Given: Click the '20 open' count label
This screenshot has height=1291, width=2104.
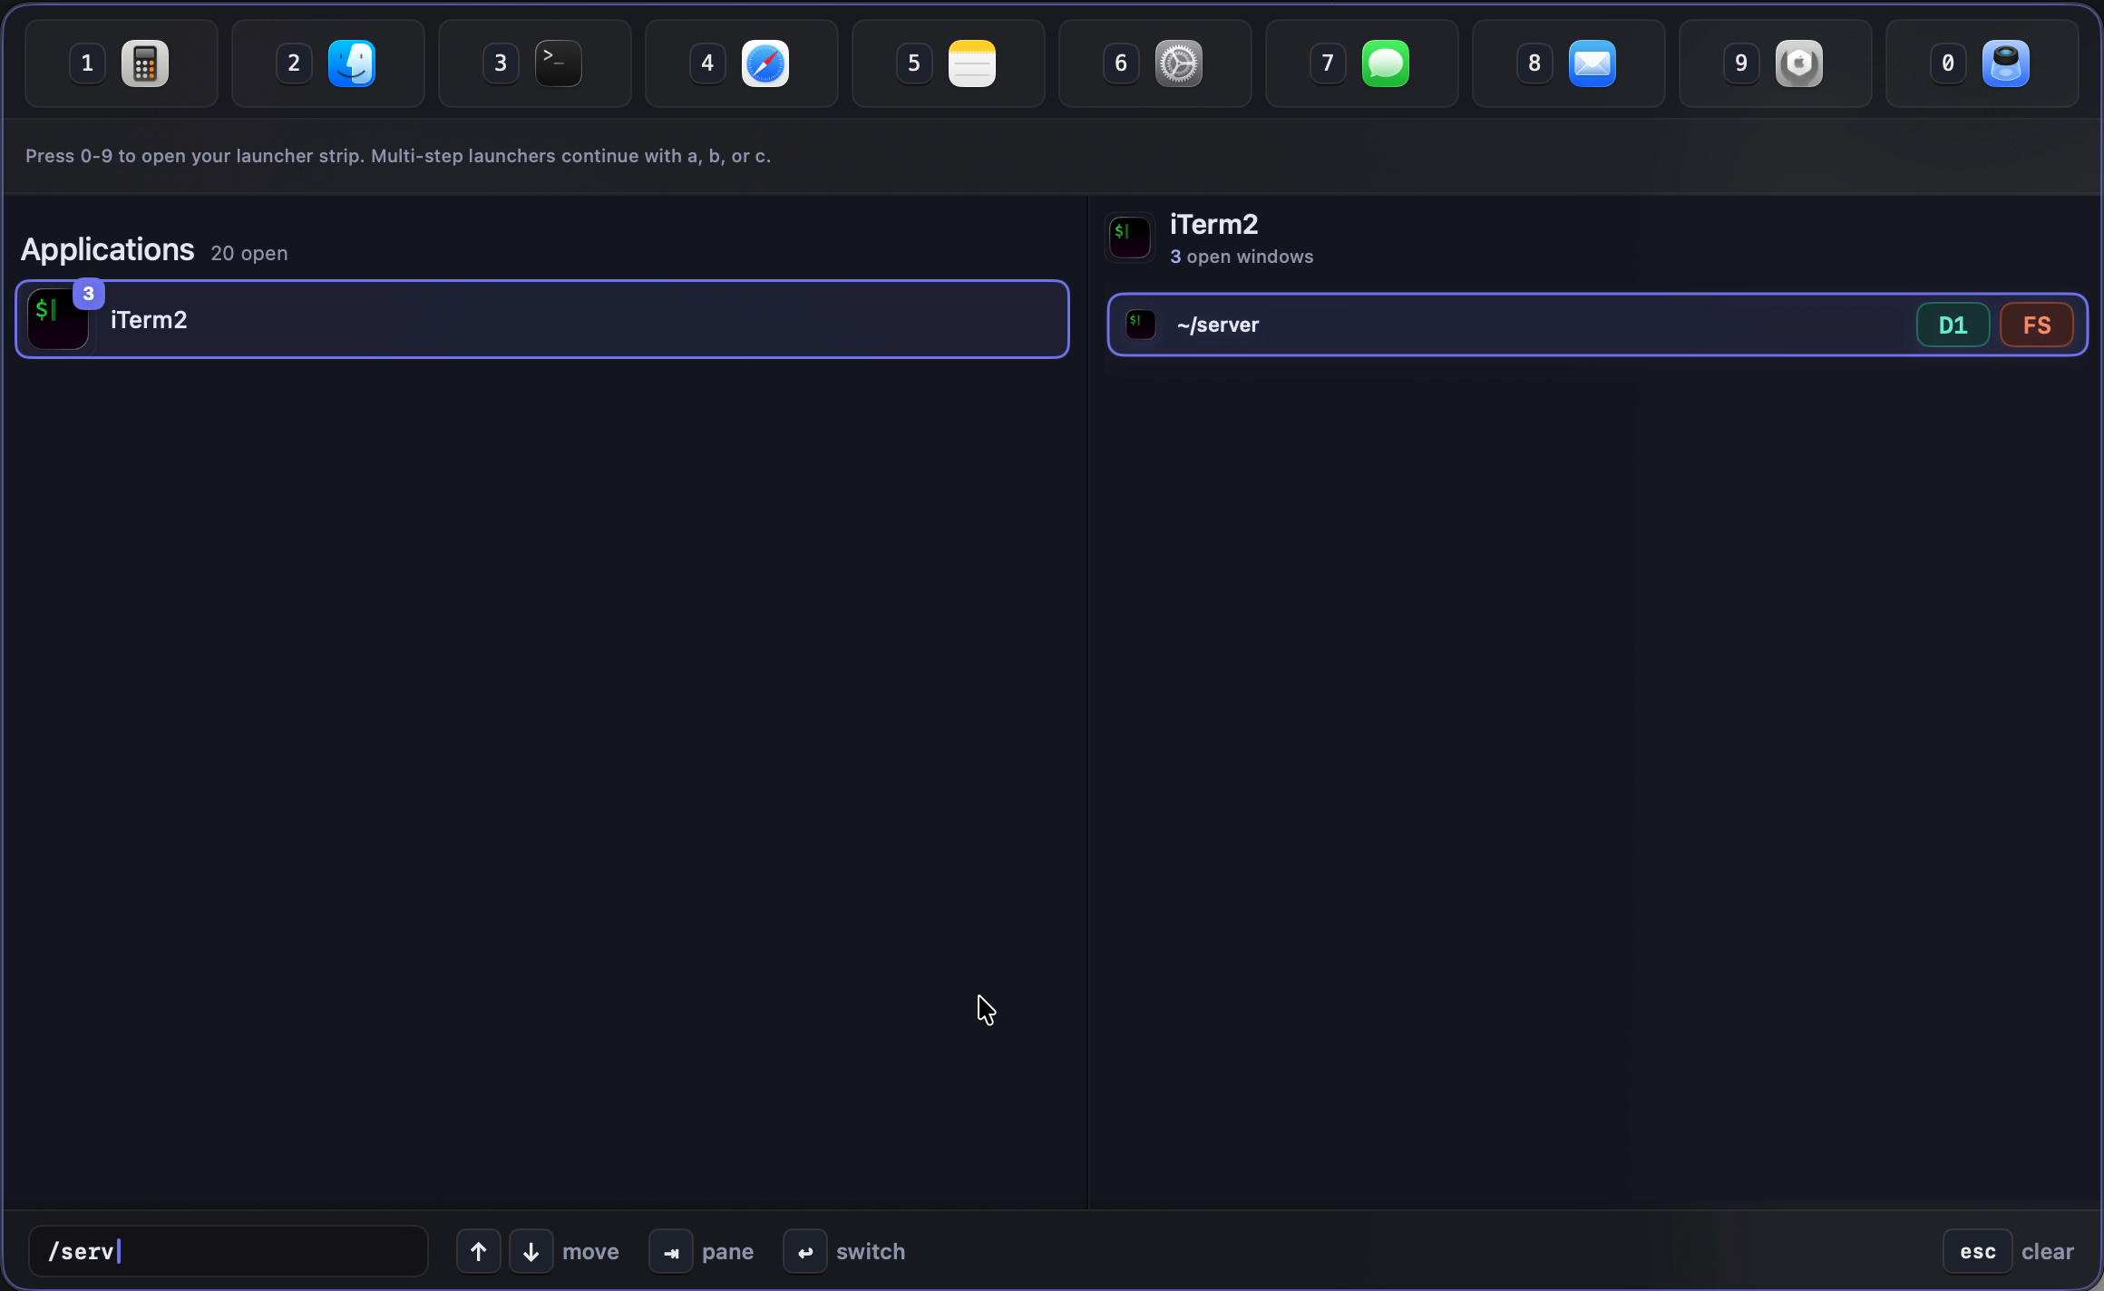Looking at the screenshot, I should [x=249, y=253].
